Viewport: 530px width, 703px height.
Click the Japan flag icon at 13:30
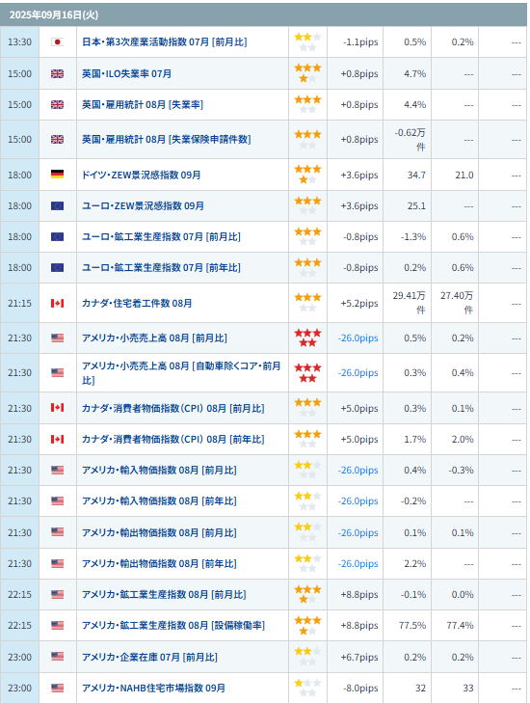[x=58, y=42]
